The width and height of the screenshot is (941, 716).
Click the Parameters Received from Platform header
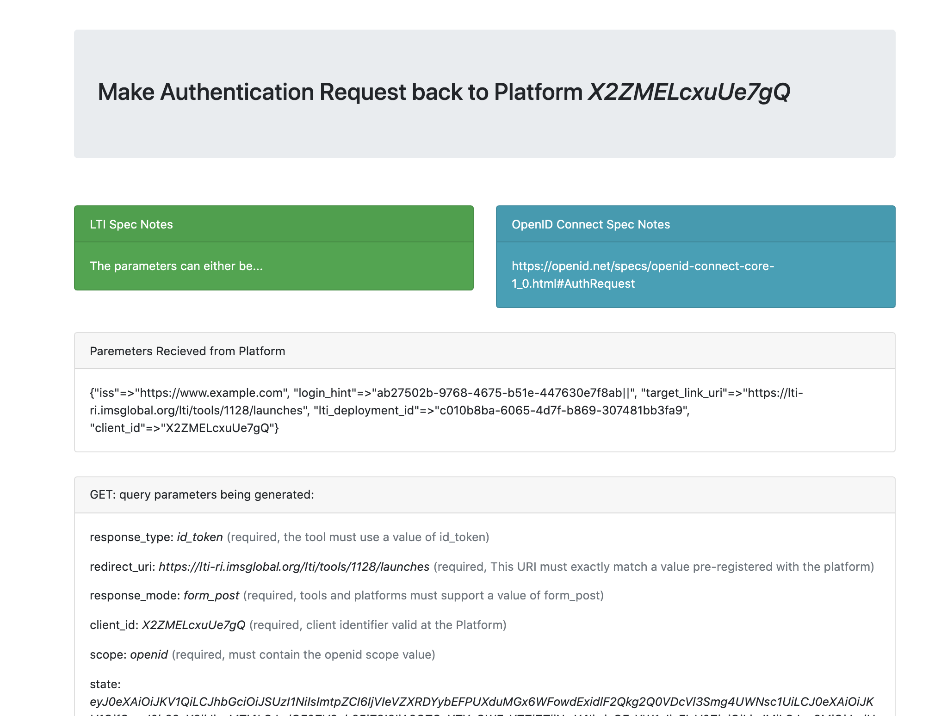point(187,351)
